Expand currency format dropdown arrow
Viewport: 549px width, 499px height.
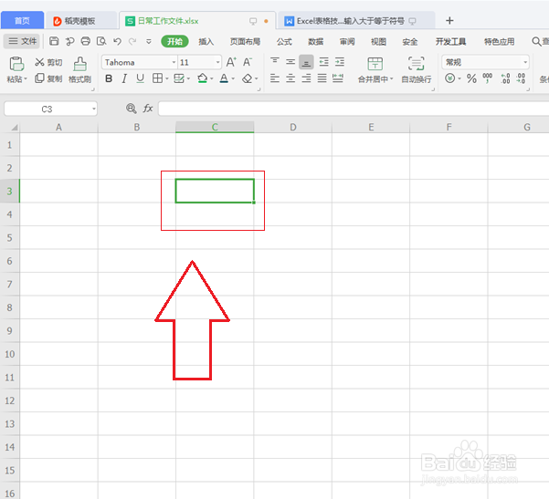pos(459,78)
